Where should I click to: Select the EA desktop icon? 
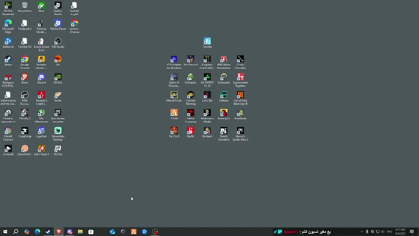pos(58,61)
